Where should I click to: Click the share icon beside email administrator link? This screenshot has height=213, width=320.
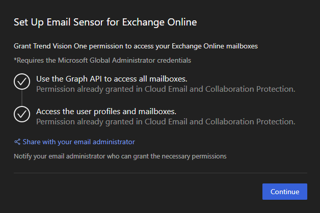pyautogui.click(x=17, y=142)
